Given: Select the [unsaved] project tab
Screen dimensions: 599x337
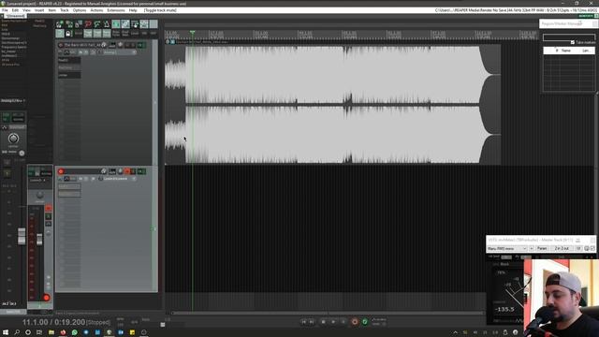Looking at the screenshot, I should coord(15,16).
